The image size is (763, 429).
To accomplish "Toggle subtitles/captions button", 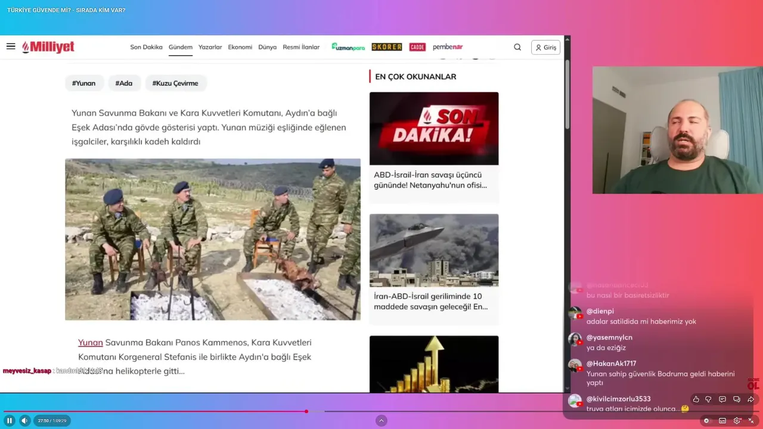I will tap(722, 421).
